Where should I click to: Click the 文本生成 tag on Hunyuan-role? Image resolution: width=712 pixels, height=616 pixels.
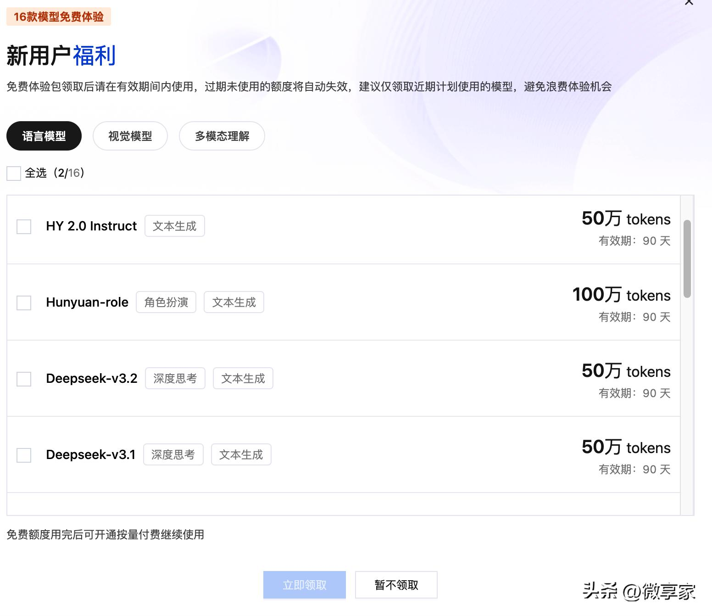coord(234,302)
